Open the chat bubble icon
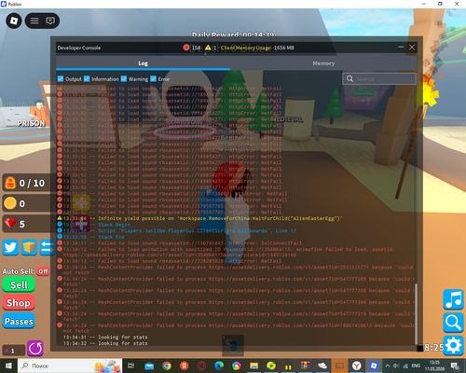The image size is (466, 373). pyautogui.click(x=50, y=21)
